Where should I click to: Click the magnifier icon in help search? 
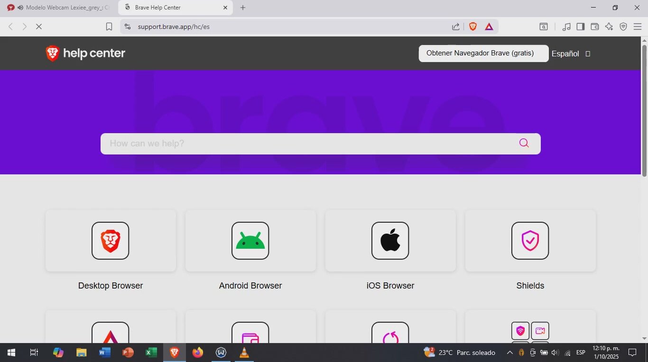[x=524, y=143]
